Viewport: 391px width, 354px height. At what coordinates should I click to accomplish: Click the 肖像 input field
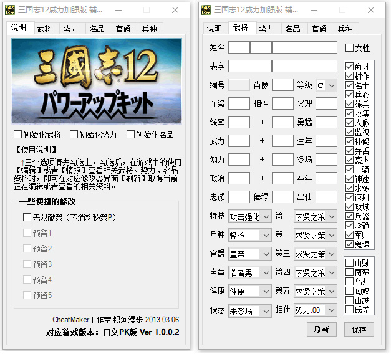pos(282,85)
